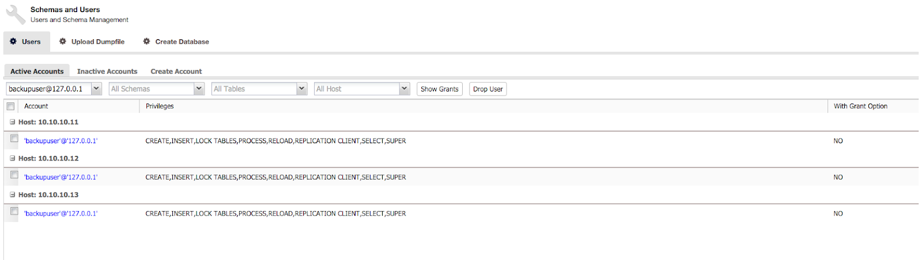
Task: Toggle the select-all checkbox in the header row
Action: pyautogui.click(x=10, y=106)
